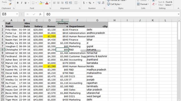Open the Sort & Filter menu
This screenshot has height=101, width=181.
[161, 3]
